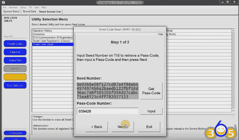Open Data List from the sidebar

click(x=15, y=52)
